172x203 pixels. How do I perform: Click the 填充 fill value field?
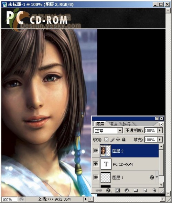pos(150,140)
